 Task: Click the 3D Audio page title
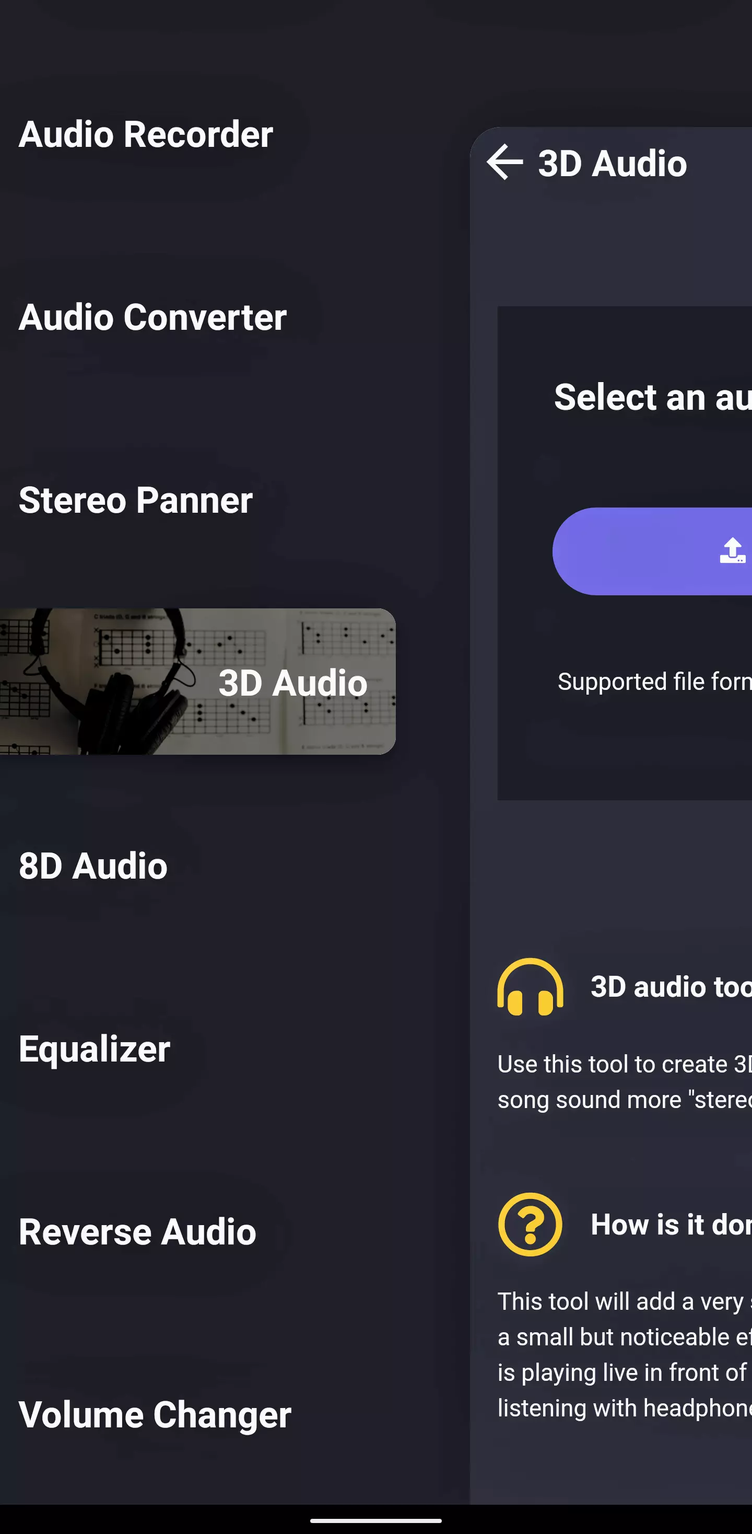612,163
